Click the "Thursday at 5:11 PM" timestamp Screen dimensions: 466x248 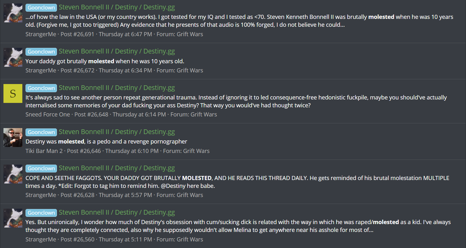pyautogui.click(x=125, y=240)
